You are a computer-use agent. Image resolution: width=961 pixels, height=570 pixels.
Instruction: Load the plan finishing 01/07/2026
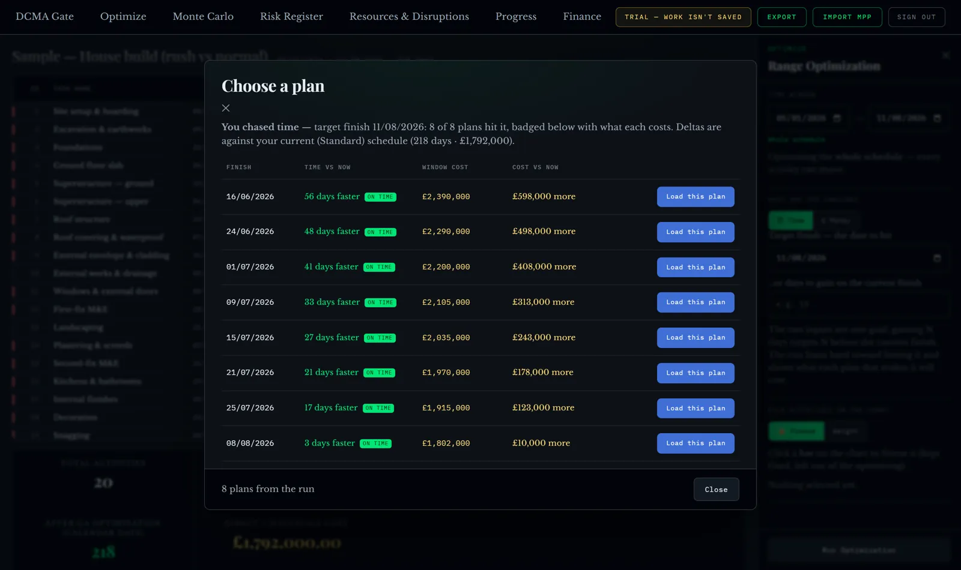click(696, 268)
